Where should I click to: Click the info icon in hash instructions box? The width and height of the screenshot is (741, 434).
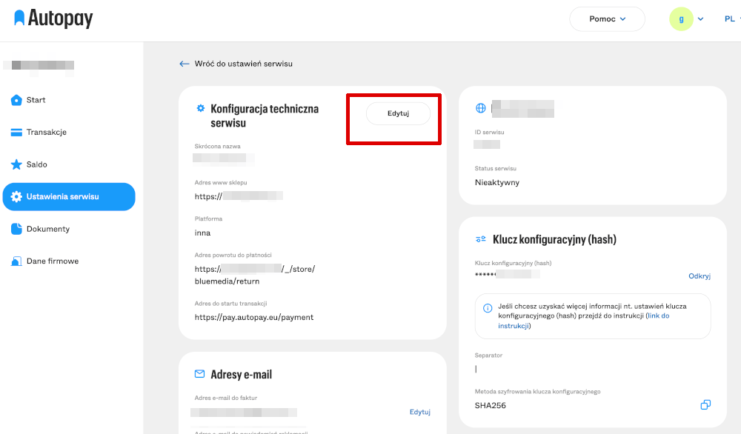pos(488,308)
